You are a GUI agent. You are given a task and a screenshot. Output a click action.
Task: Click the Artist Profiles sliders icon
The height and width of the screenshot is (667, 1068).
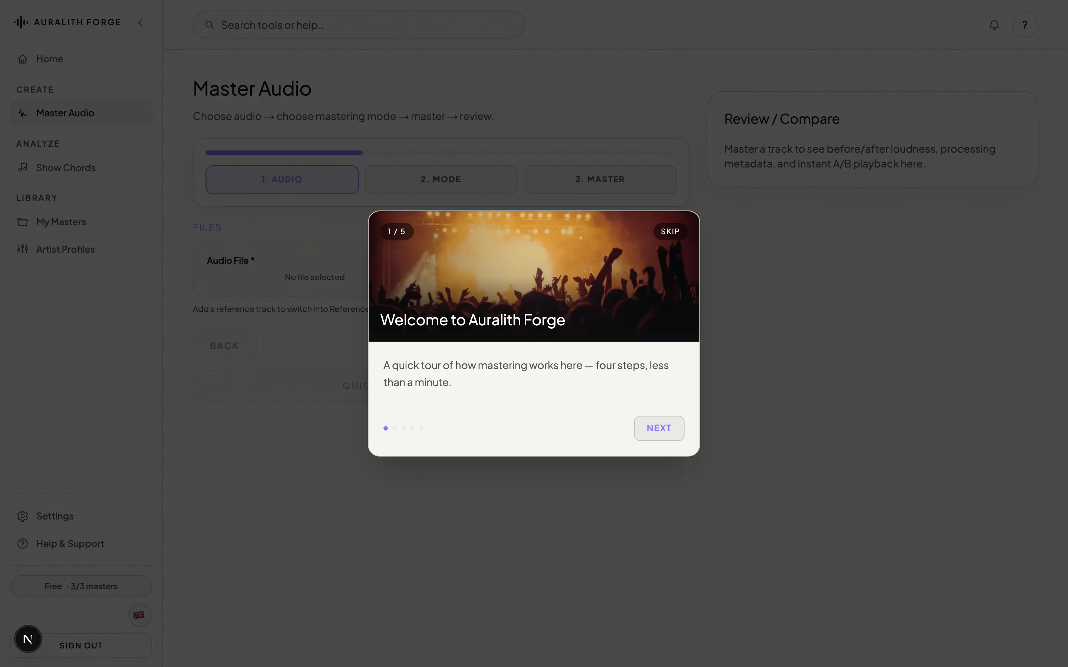pos(23,249)
